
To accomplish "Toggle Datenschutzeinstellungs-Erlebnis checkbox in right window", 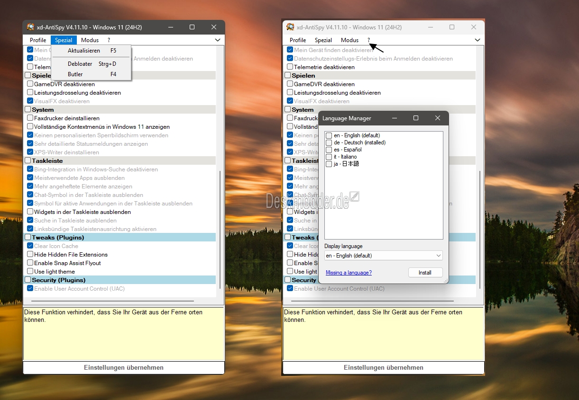I will coord(290,59).
